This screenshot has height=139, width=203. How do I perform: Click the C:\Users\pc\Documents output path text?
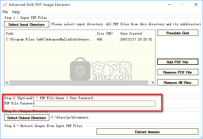pos(70,117)
